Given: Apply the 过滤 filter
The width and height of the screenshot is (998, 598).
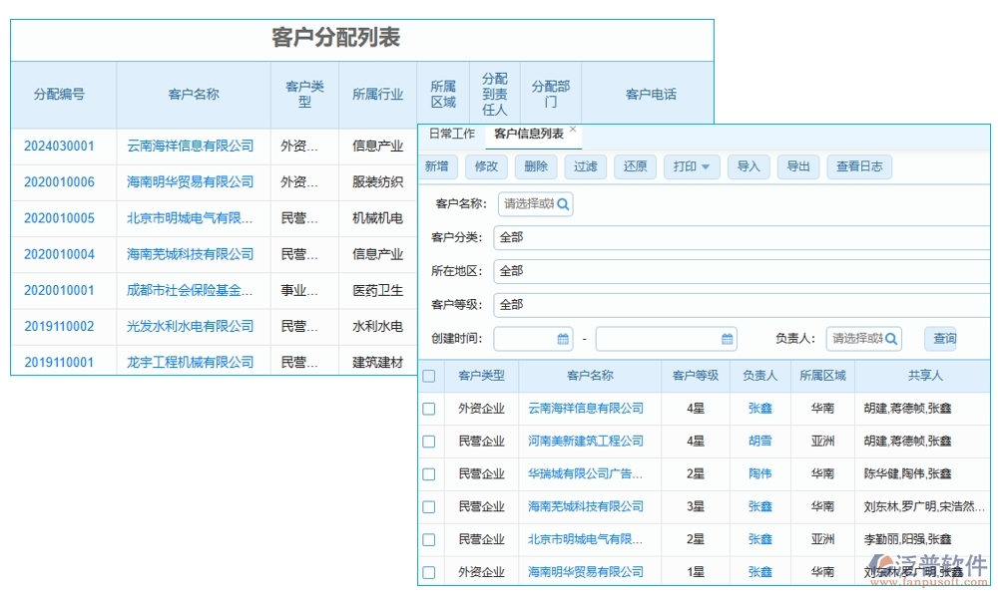Looking at the screenshot, I should (x=585, y=166).
